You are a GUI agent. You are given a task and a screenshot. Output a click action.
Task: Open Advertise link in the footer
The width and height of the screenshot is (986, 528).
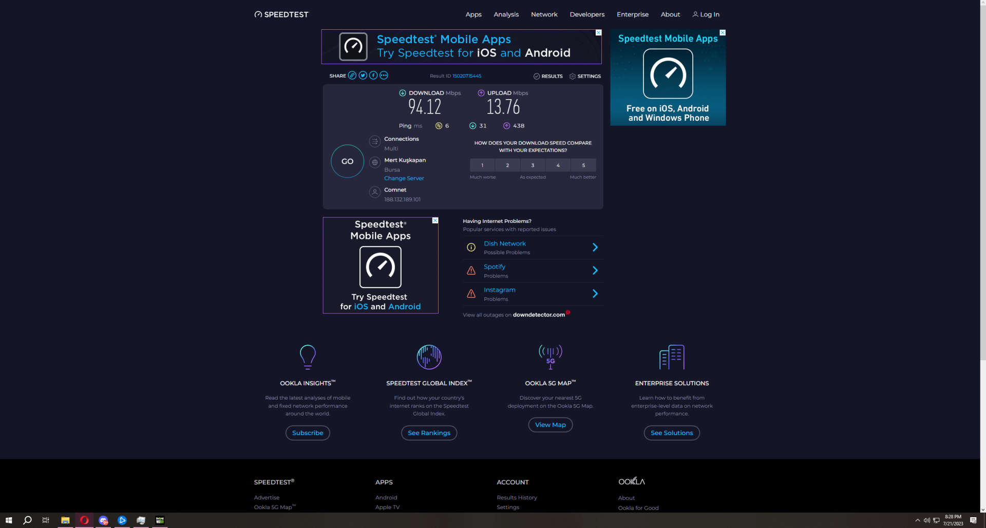coord(267,498)
